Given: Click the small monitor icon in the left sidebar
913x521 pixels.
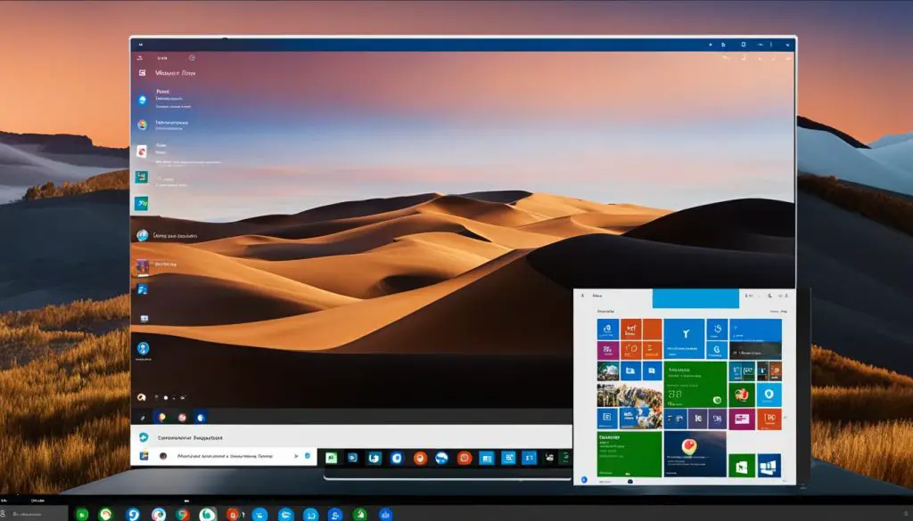Looking at the screenshot, I should click(x=144, y=318).
